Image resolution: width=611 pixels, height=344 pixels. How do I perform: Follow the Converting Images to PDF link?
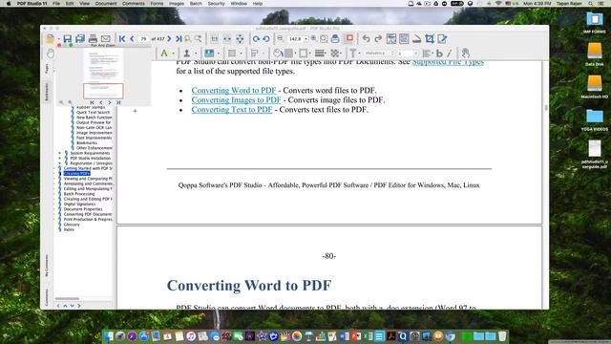click(236, 99)
